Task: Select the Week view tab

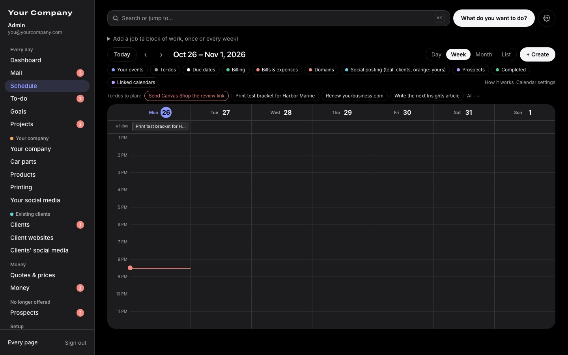Action: 458,54
